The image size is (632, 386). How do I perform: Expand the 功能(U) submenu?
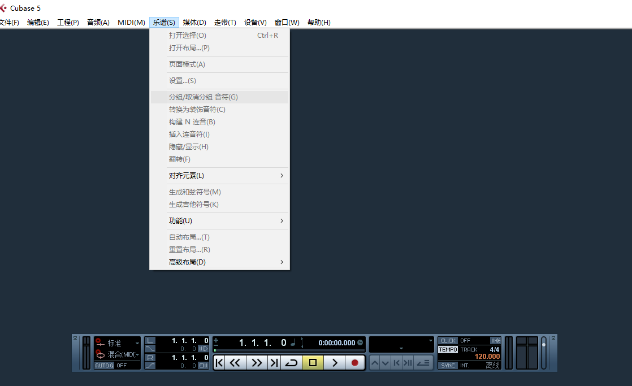tap(220, 221)
